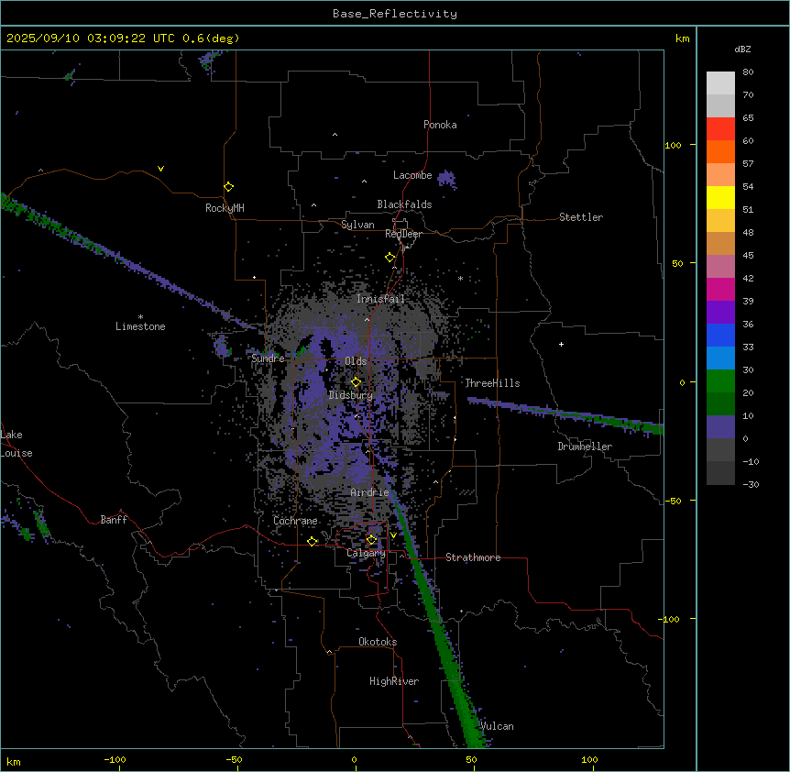The image size is (790, 772).
Task: Click the km unit label at bottom left
Action: tap(14, 762)
